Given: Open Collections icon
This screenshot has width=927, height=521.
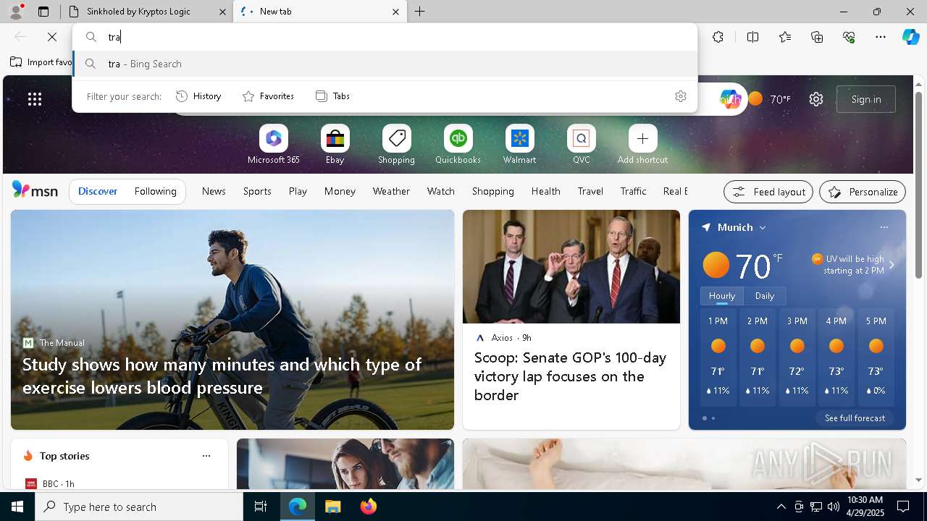Looking at the screenshot, I should coord(817,37).
